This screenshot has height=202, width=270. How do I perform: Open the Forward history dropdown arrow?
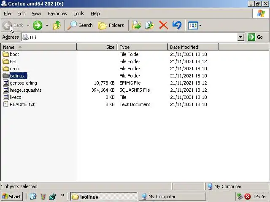[x=47, y=25]
